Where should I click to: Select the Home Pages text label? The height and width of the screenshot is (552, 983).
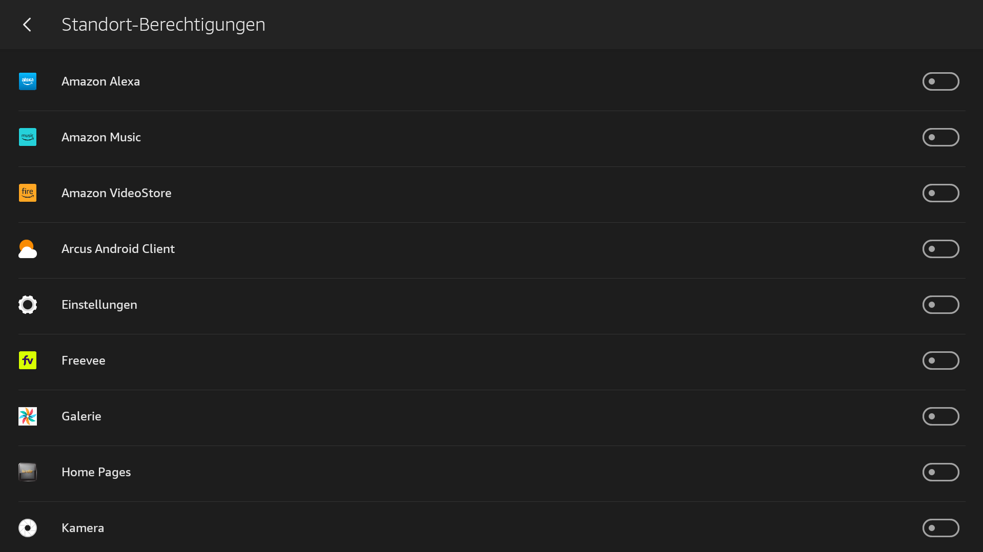click(96, 472)
